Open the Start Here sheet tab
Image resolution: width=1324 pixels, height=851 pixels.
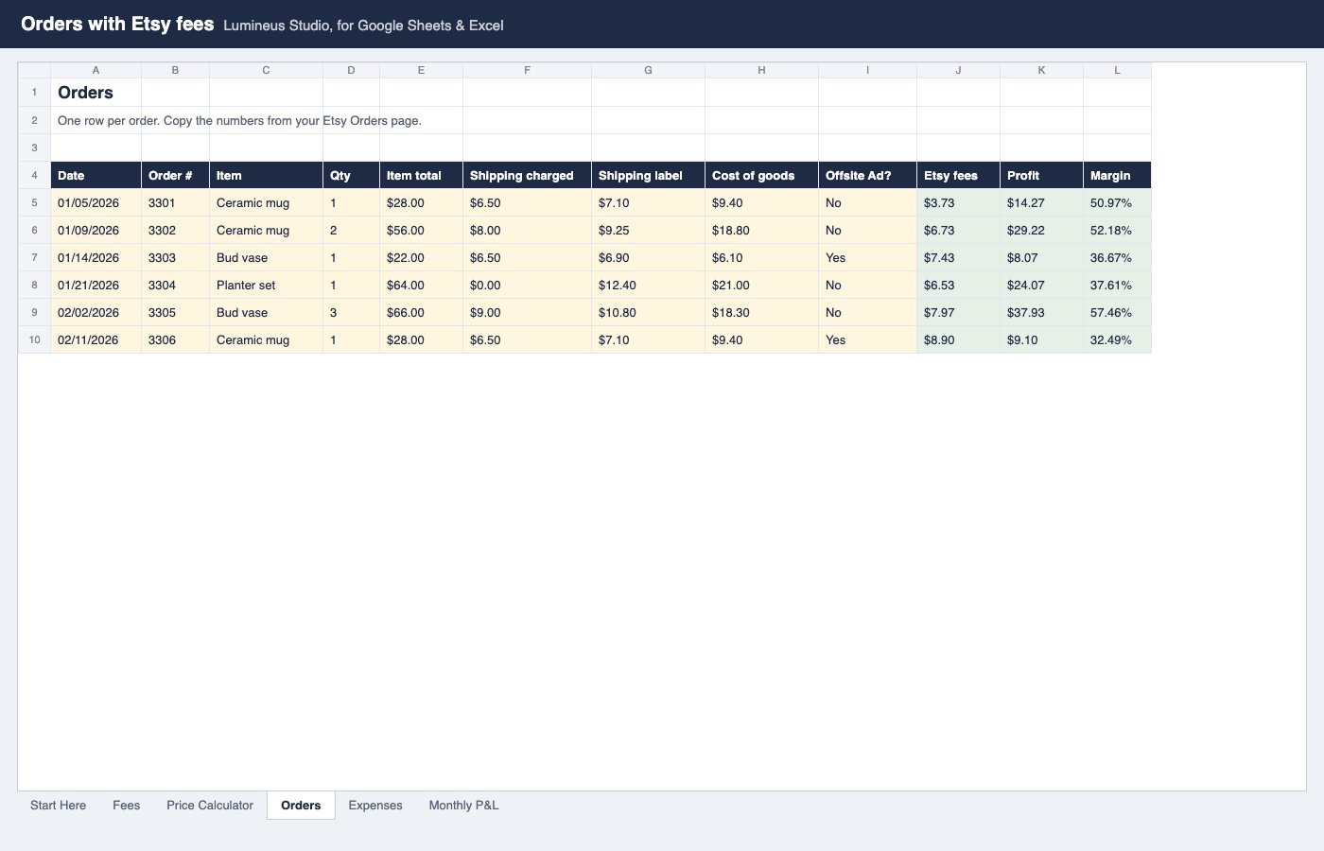[x=58, y=806]
